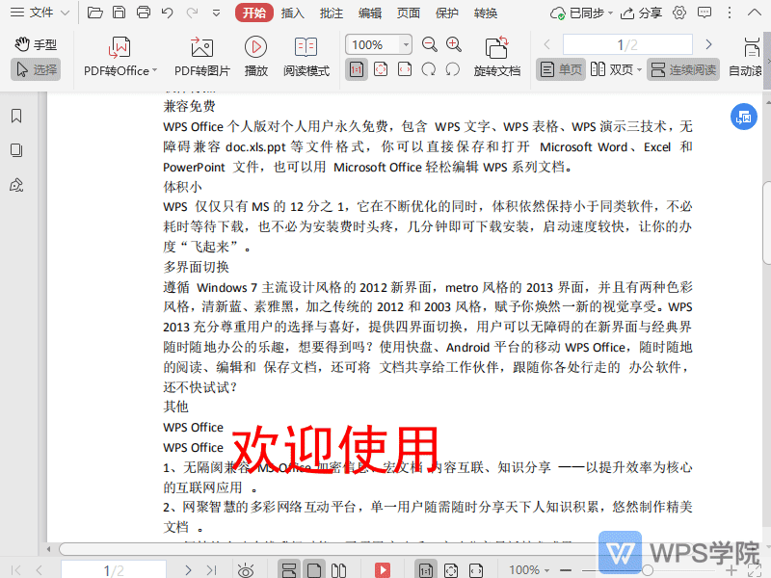The width and height of the screenshot is (771, 578).
Task: Click the 分享 share button
Action: (x=642, y=13)
